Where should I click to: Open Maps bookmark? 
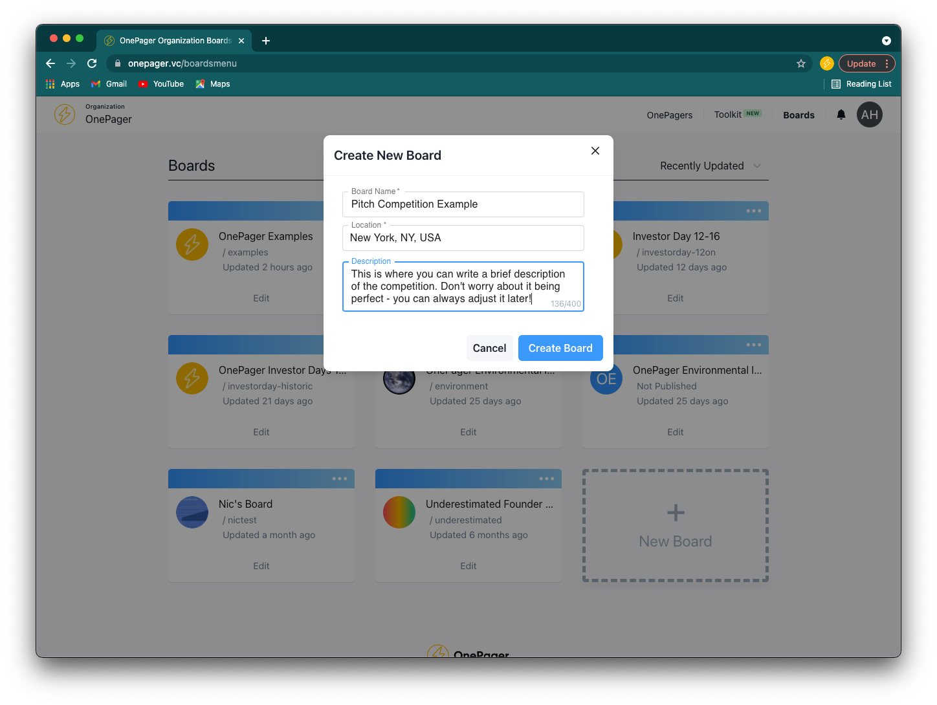213,84
